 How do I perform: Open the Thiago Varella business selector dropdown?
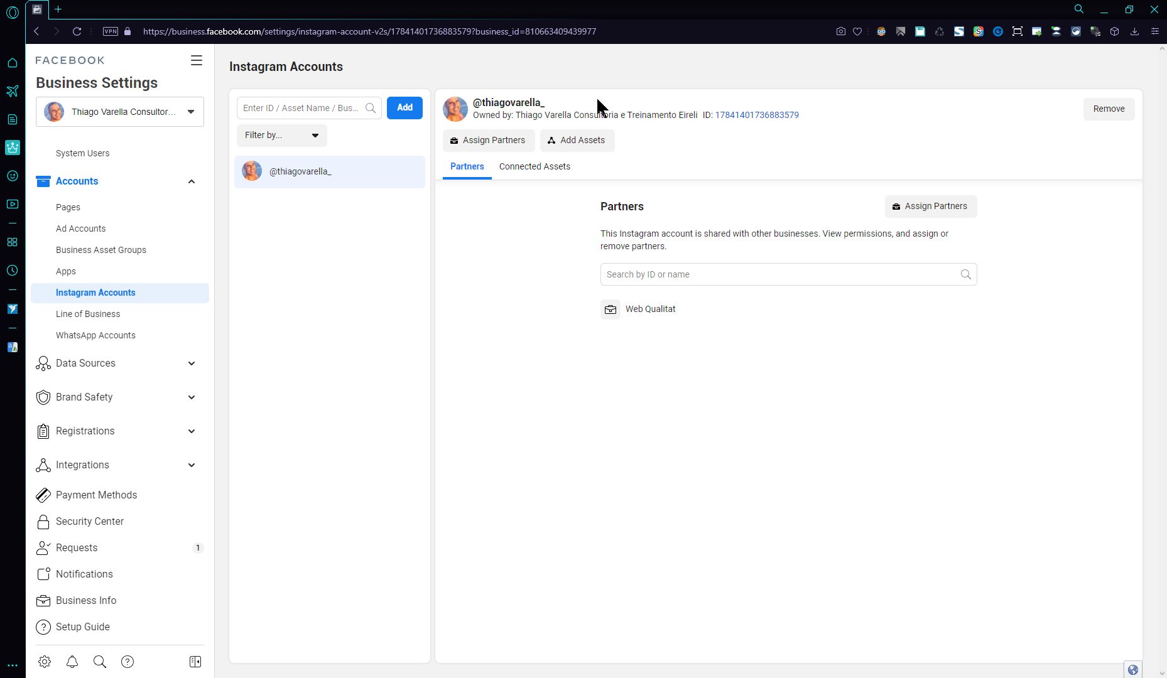point(120,112)
